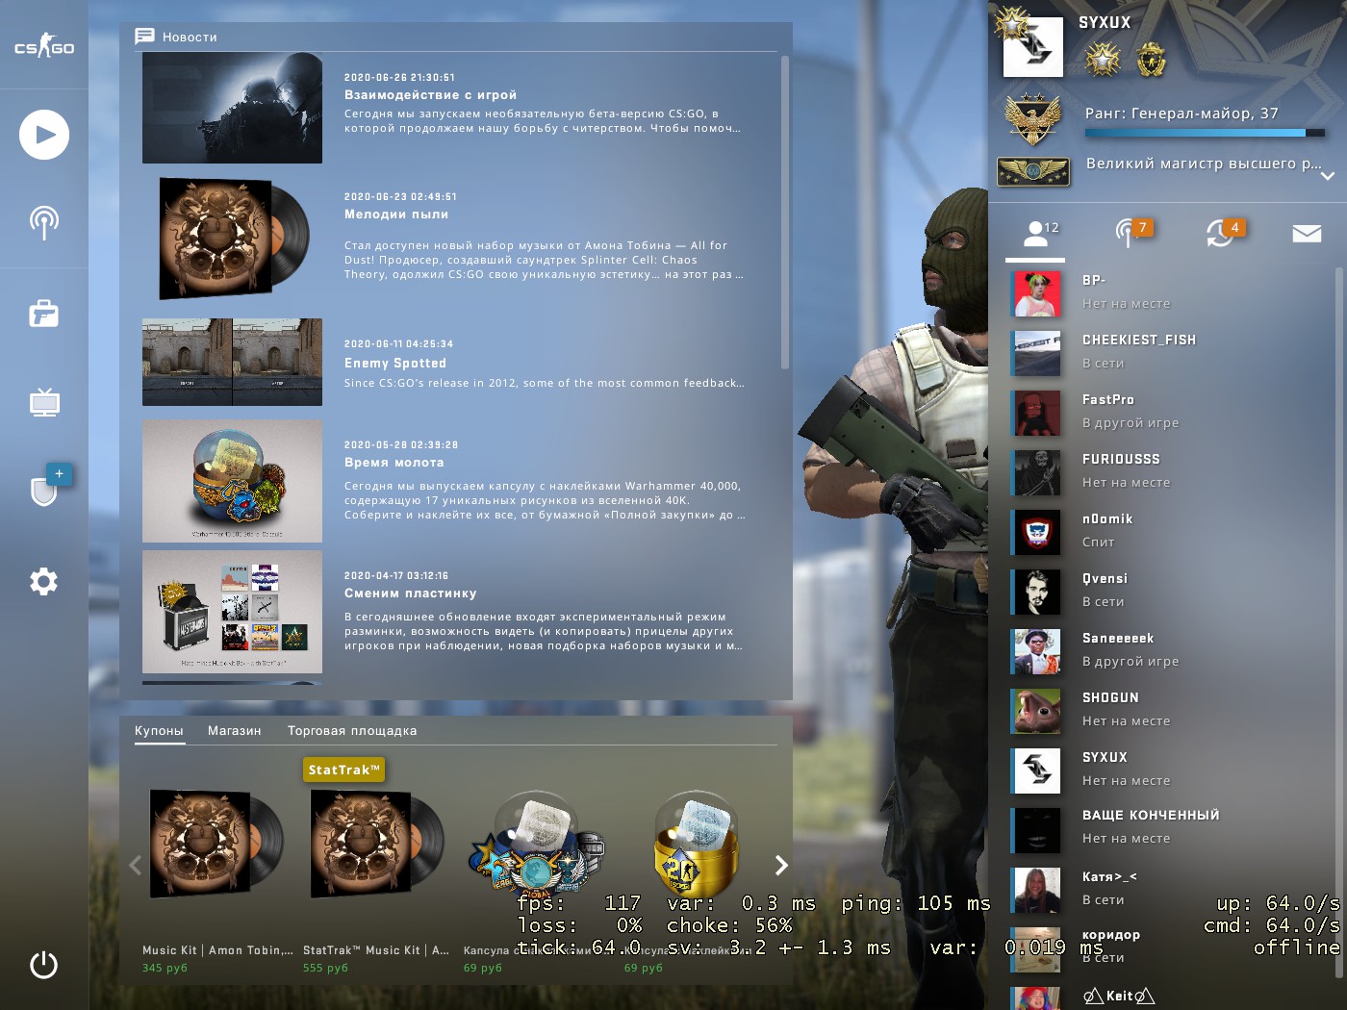Viewport: 1347px width, 1010px height.
Task: Click FastPro friend avatar
Action: (x=1036, y=413)
